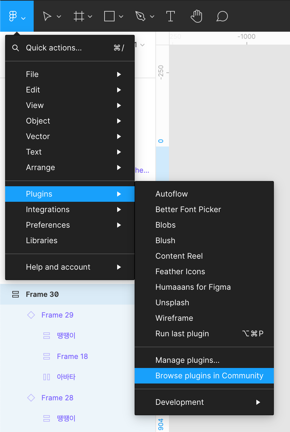
Task: Expand the View submenu
Action: point(70,105)
